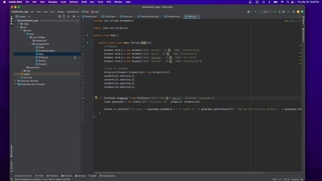Screen dimensions: 322x181
Task: Open the Build tool window button
Action: pyautogui.click(x=93, y=176)
